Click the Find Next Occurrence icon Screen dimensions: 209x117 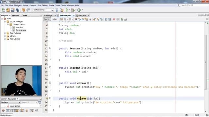(x=83, y=19)
